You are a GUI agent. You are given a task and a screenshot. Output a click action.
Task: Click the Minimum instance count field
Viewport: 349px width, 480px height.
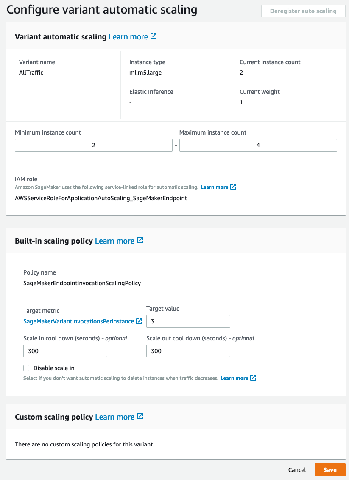click(x=94, y=145)
